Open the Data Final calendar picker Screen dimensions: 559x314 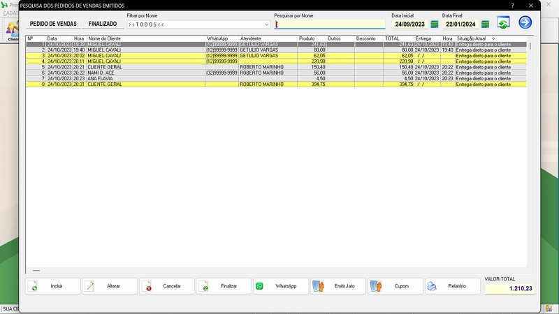point(485,24)
